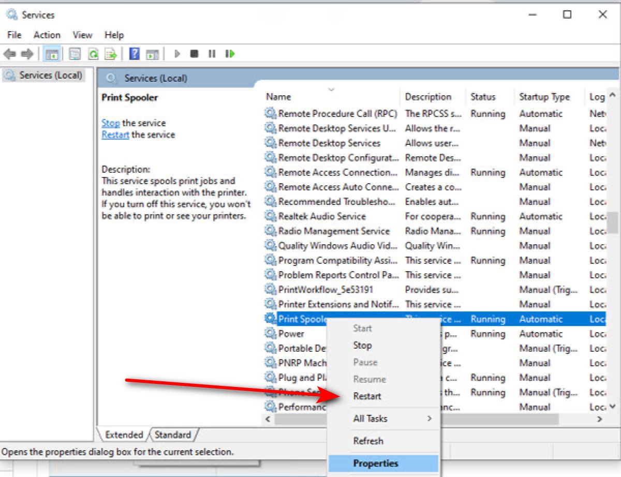Viewport: 621px width, 477px height.
Task: Click the highlighted Print Spooler service name
Action: [303, 319]
